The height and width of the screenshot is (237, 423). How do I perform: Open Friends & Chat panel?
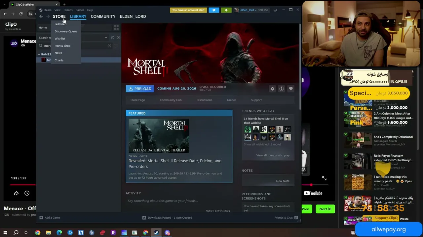tap(286, 218)
